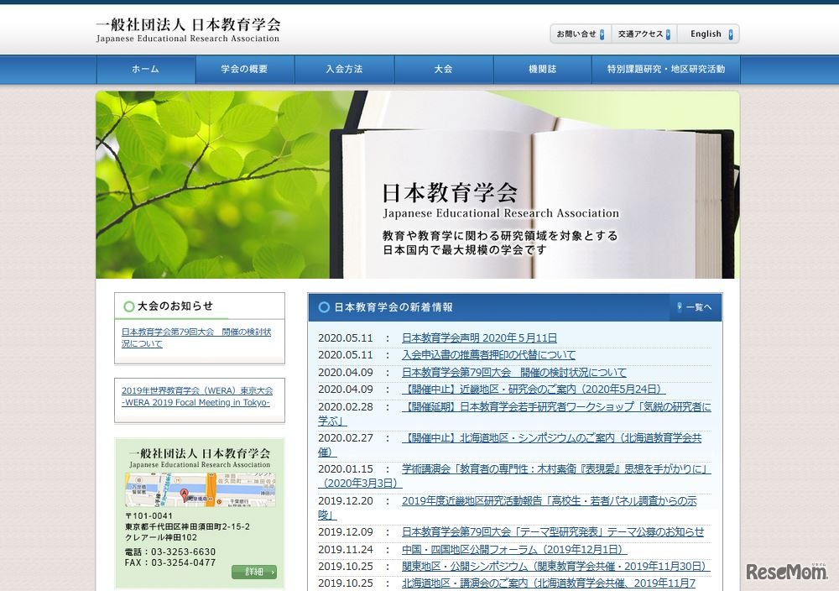Viewport: 839px width, 591px height.
Task: Click the arrow icon on English button
Action: tap(729, 34)
